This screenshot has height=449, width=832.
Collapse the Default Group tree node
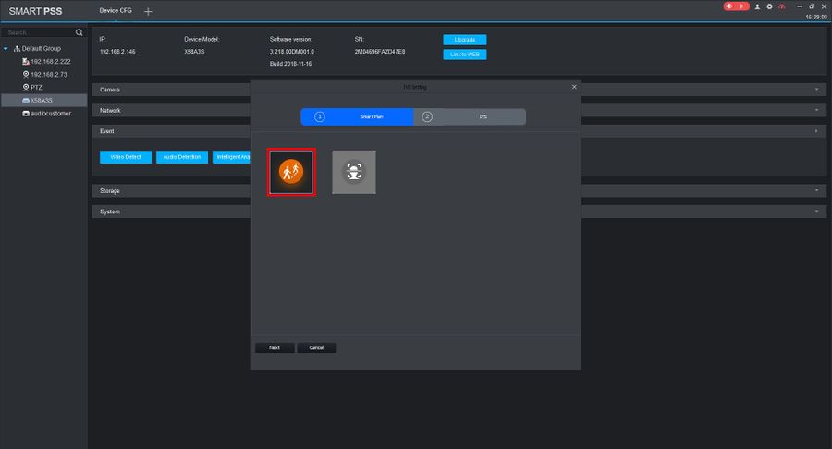pos(6,49)
